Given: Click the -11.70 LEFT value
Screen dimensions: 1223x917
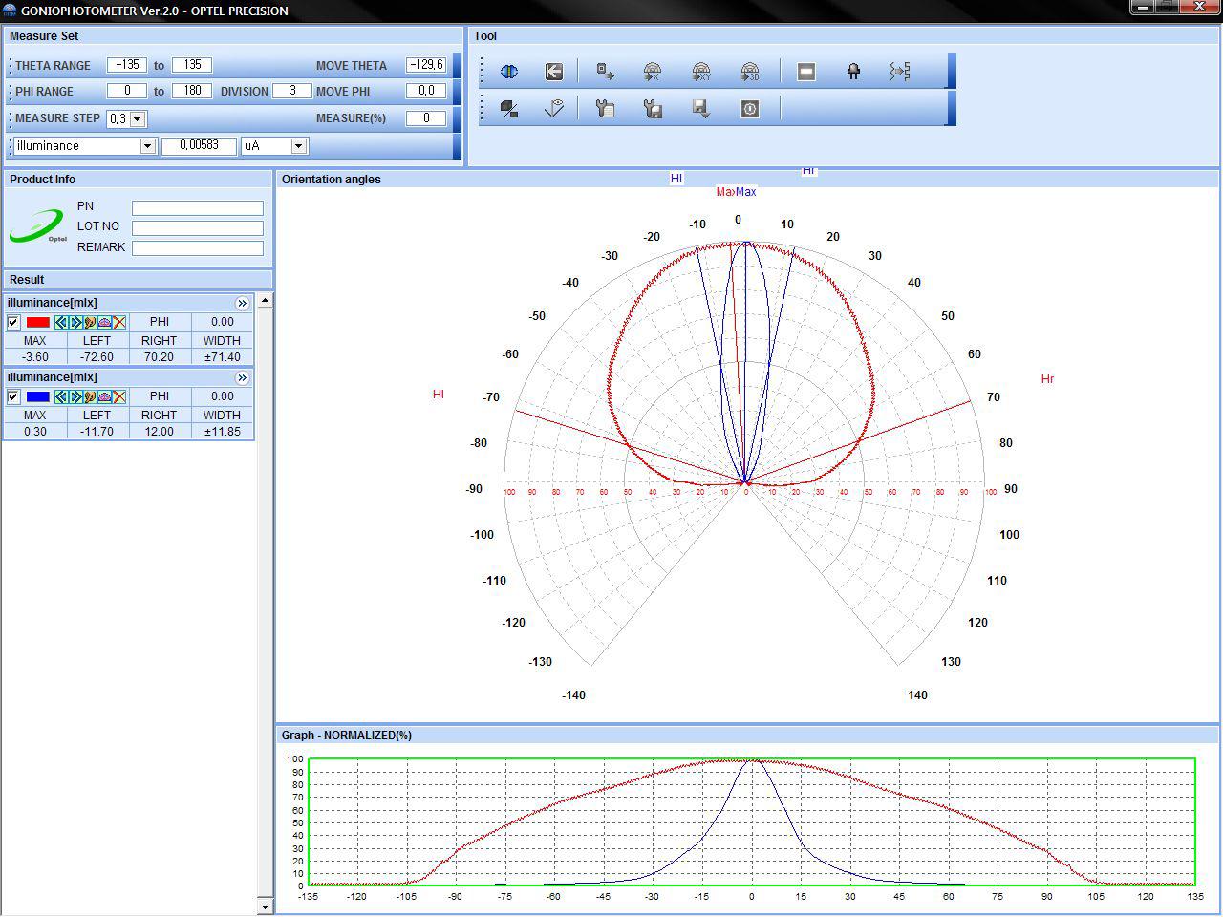Looking at the screenshot, I should pos(97,432).
